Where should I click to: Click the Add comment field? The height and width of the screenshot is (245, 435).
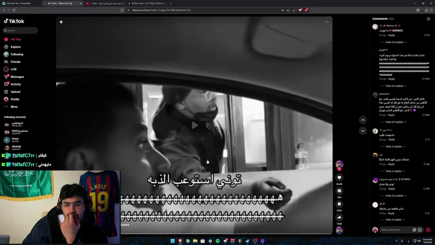[395, 230]
